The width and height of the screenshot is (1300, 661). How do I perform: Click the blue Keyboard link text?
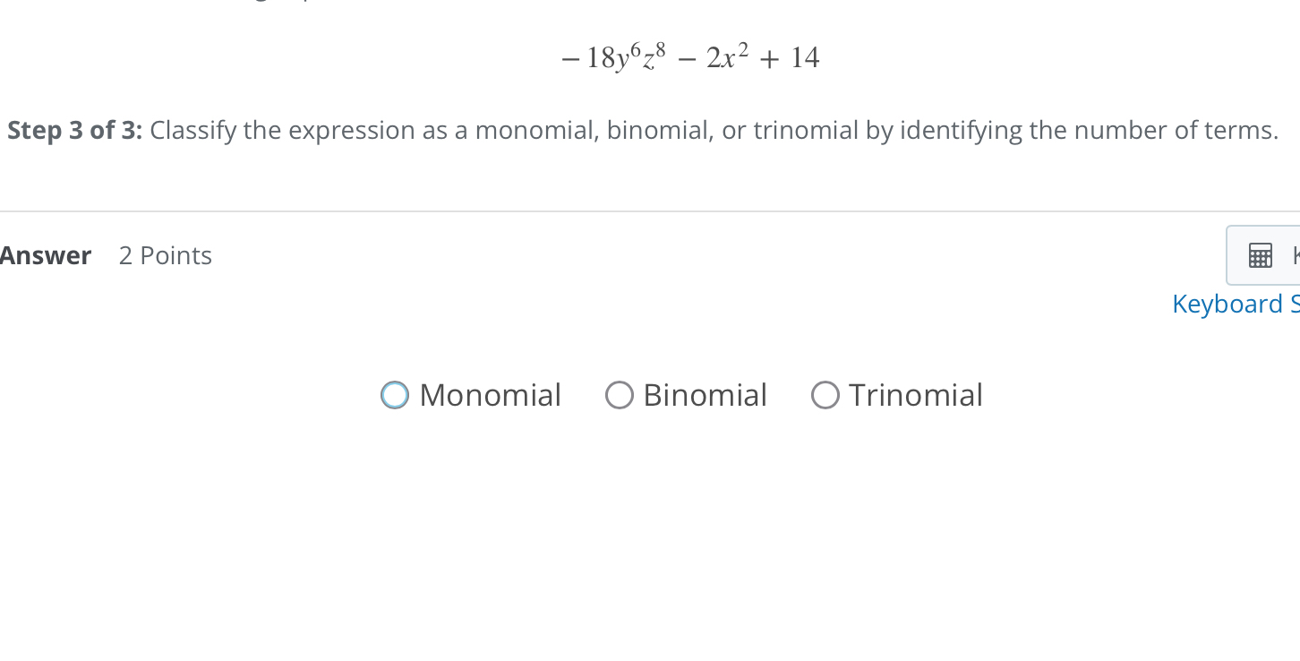click(x=1235, y=304)
